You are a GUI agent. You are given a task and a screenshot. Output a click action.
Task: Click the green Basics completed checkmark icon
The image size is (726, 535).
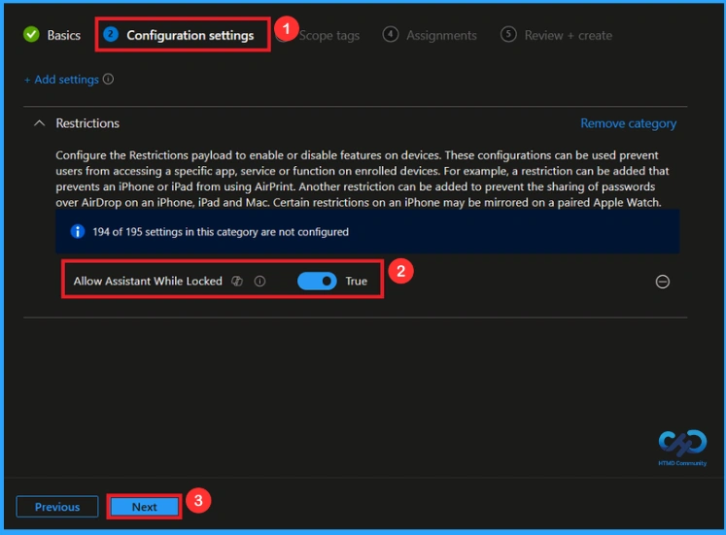[31, 35]
